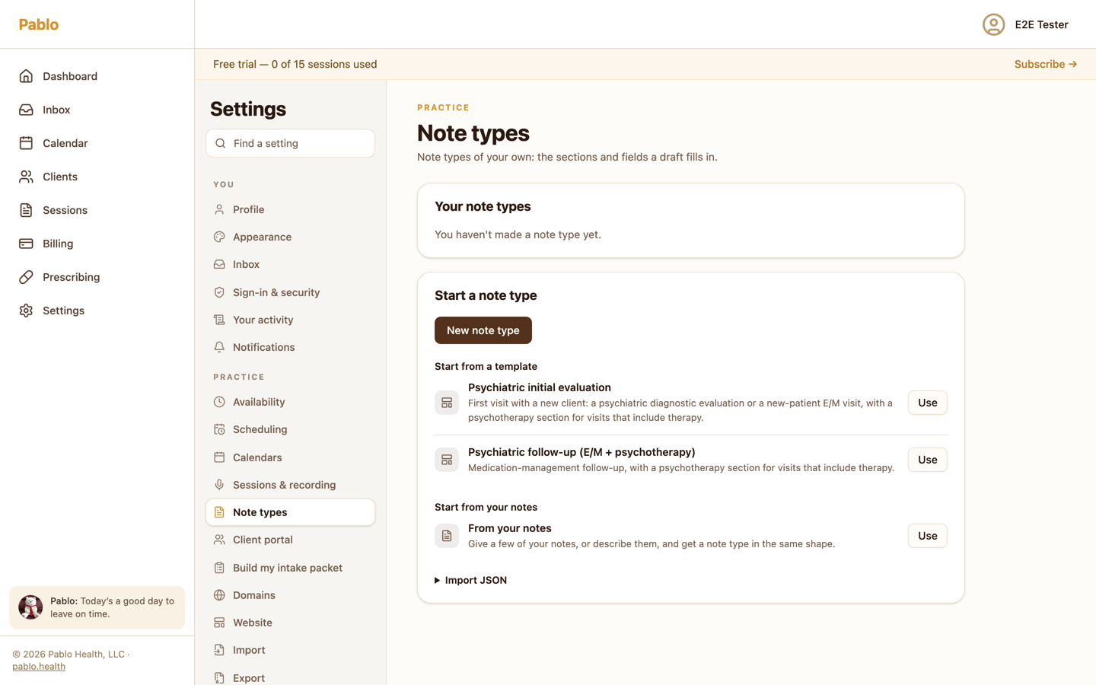Expand the Import JSON disclosure triangle
The height and width of the screenshot is (685, 1096).
pyautogui.click(x=438, y=580)
